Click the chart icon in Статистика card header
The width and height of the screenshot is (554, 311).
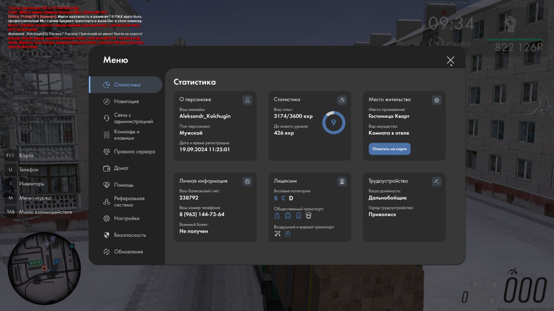coord(342,100)
